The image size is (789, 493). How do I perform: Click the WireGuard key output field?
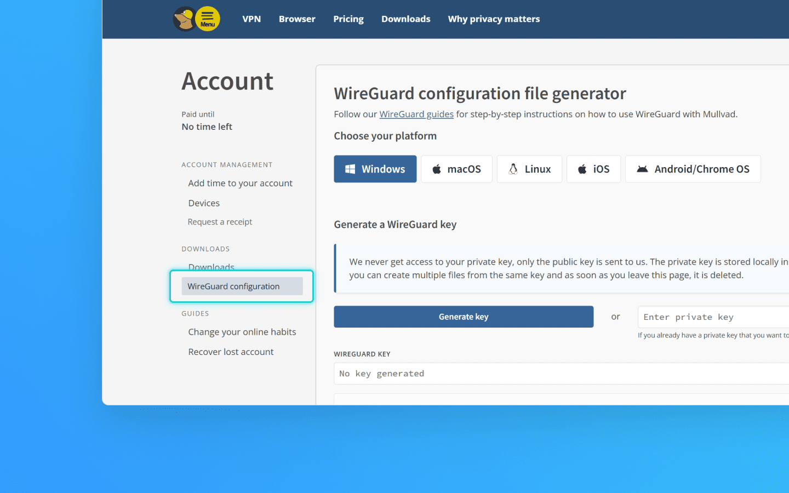[562, 374]
